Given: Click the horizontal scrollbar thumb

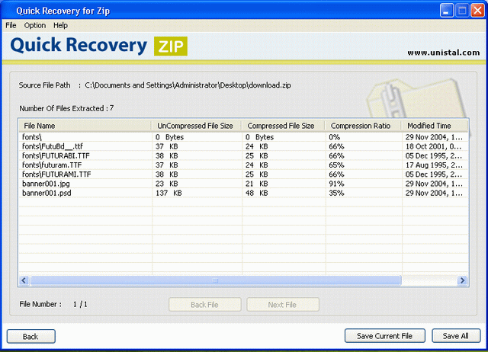Looking at the screenshot, I should (x=215, y=281).
